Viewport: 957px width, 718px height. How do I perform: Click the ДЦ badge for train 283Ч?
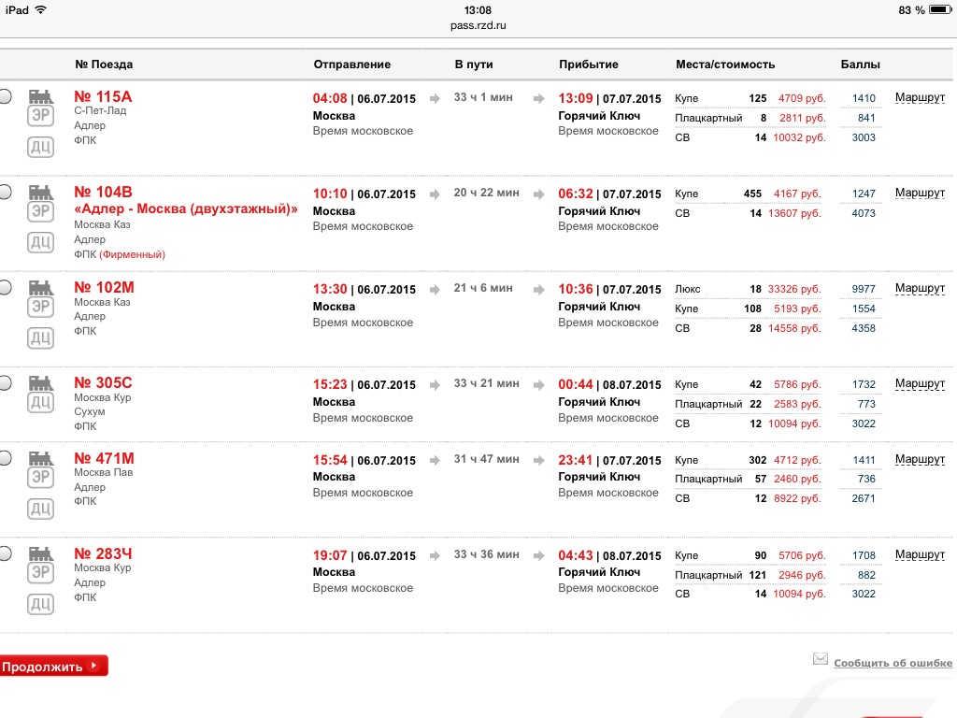click(40, 603)
